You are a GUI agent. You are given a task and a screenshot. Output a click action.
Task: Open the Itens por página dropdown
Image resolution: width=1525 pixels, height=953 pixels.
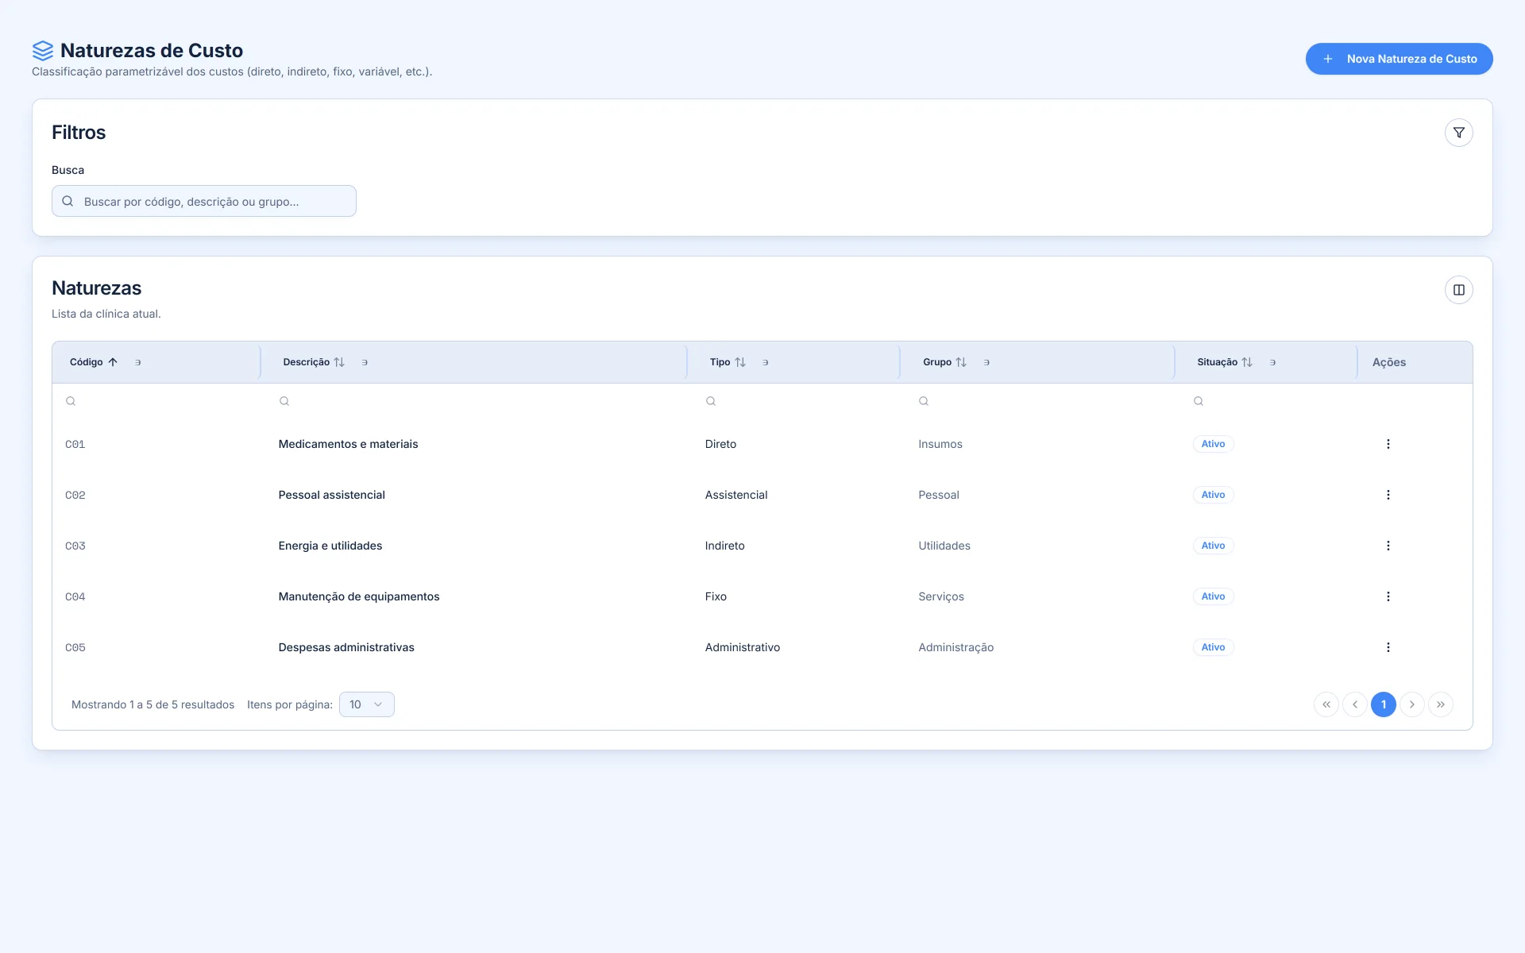tap(366, 704)
